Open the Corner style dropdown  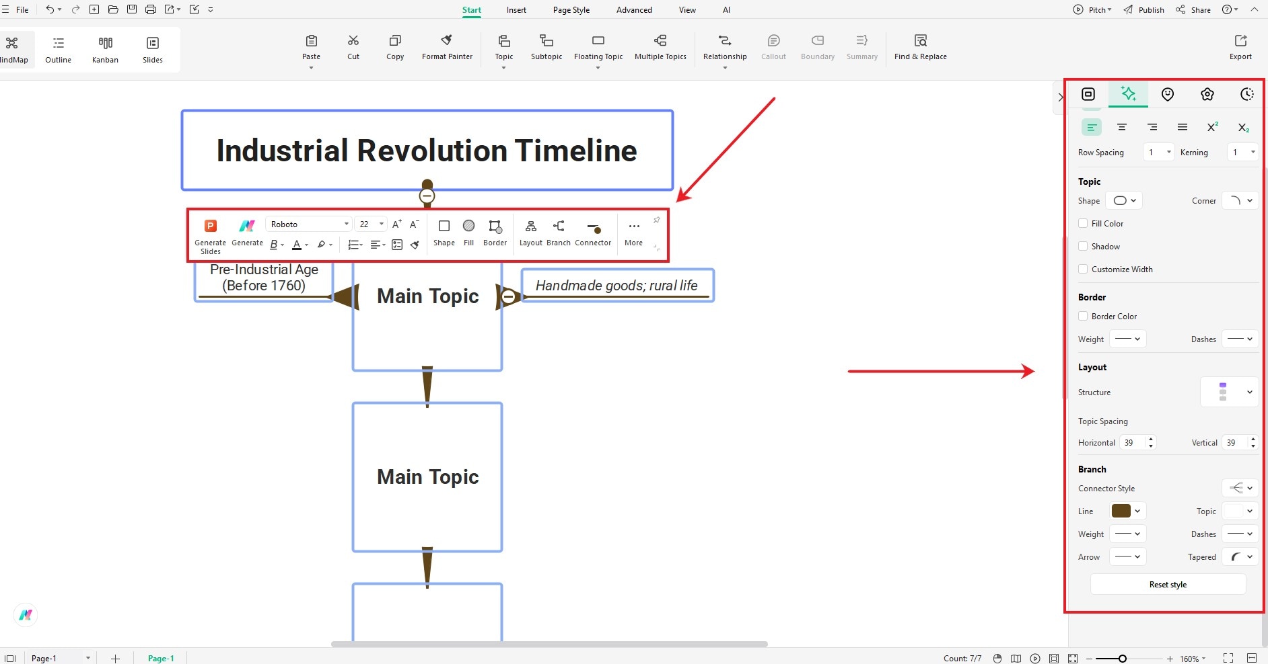[x=1240, y=200]
